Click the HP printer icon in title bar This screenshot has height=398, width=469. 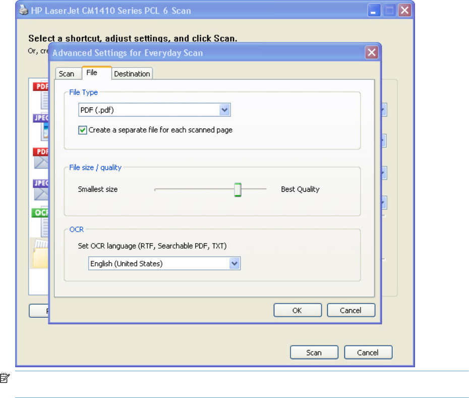(23, 10)
